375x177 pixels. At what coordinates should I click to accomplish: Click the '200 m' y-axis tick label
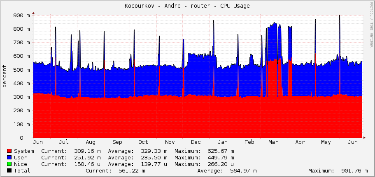coord(22,111)
